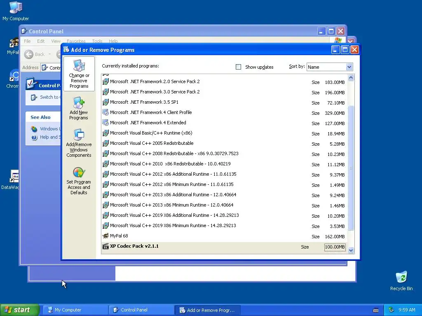Click the Start button
The height and width of the screenshot is (316, 422).
pyautogui.click(x=19, y=310)
